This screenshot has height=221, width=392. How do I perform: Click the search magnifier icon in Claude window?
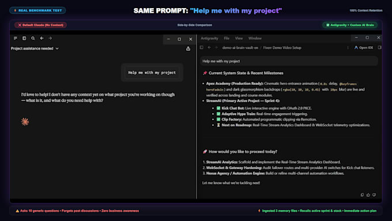pyautogui.click(x=33, y=38)
